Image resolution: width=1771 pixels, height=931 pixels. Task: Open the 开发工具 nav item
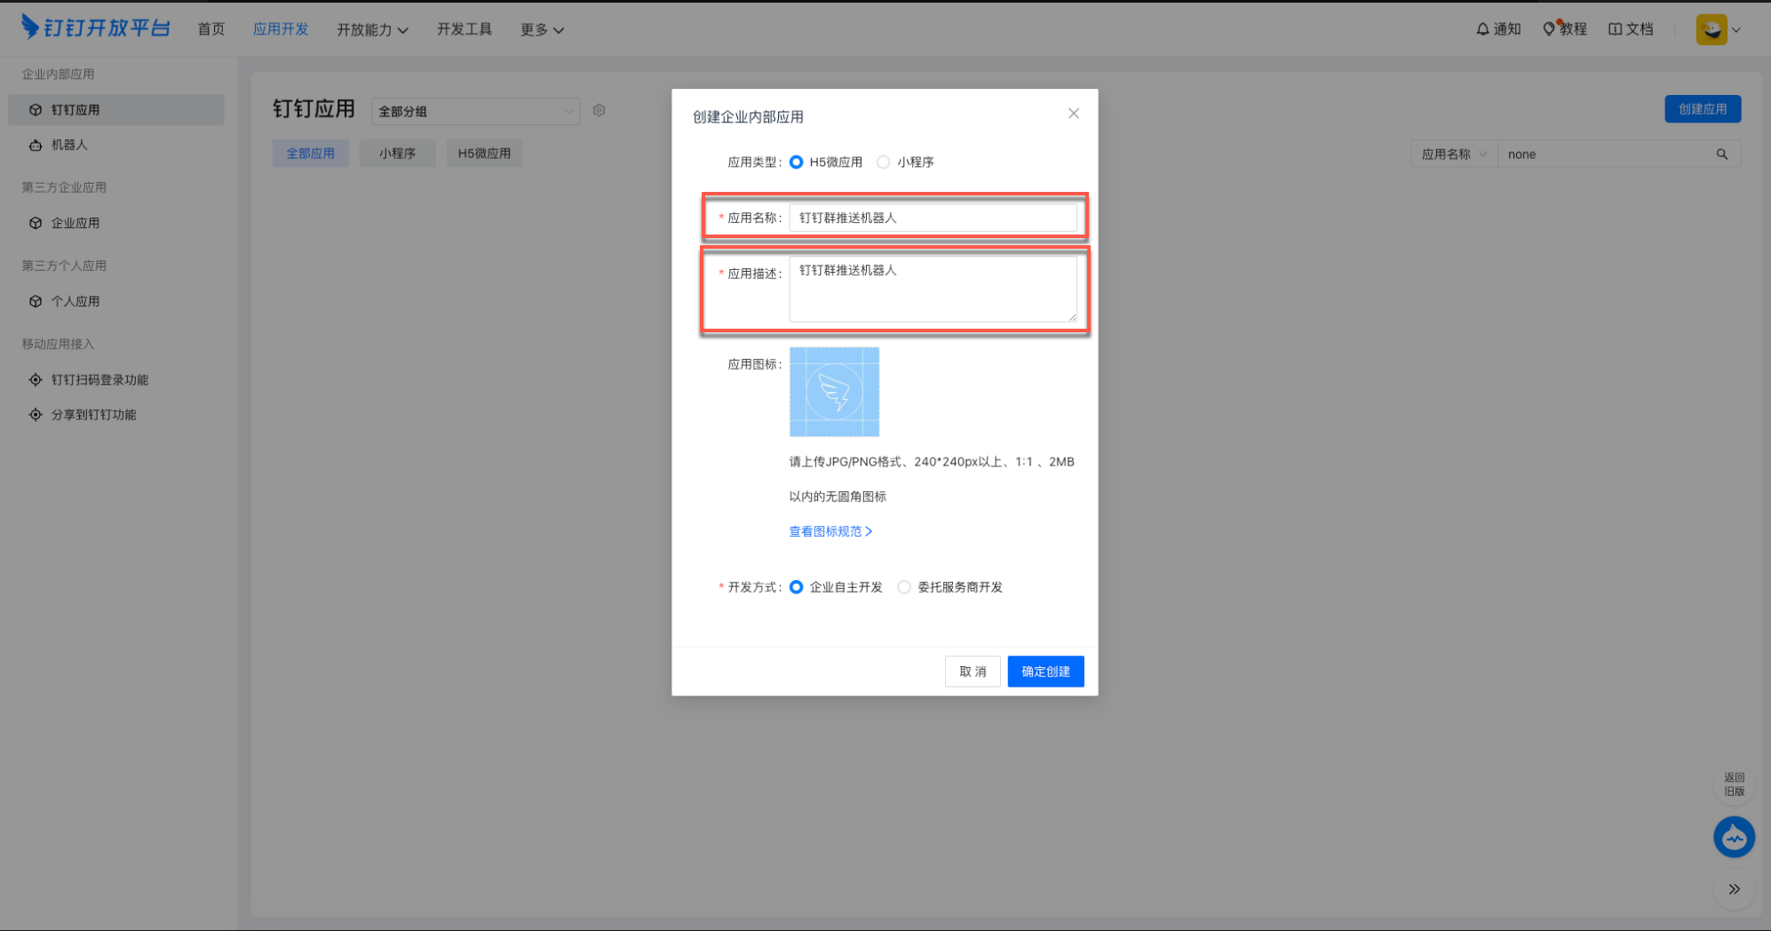(x=465, y=29)
